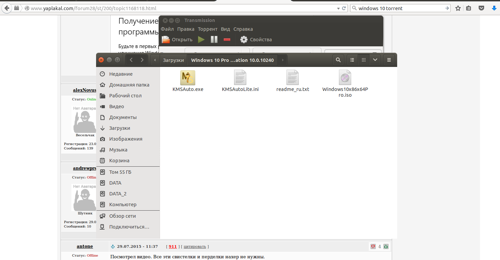Open Загрузки in the sidebar
Screen dimensions: 500x260
[128, 128]
